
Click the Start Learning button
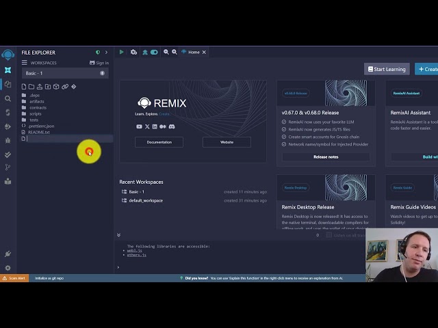[387, 69]
